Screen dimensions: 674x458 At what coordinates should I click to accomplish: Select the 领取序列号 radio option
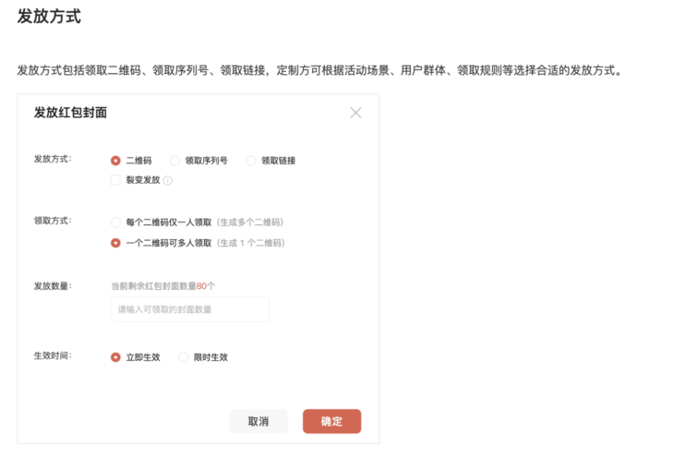pos(175,161)
